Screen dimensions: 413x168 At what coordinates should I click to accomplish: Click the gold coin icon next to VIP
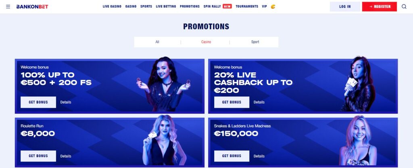[273, 6]
